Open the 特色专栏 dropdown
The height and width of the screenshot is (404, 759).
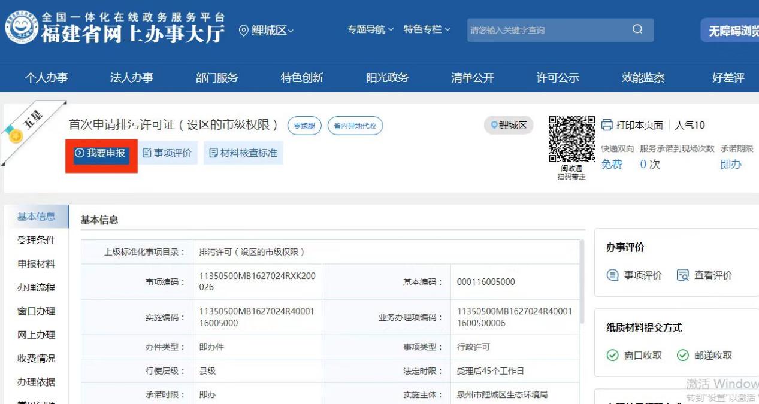[x=427, y=29]
